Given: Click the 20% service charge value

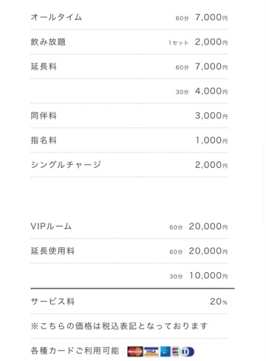Looking at the screenshot, I should pos(219,301).
